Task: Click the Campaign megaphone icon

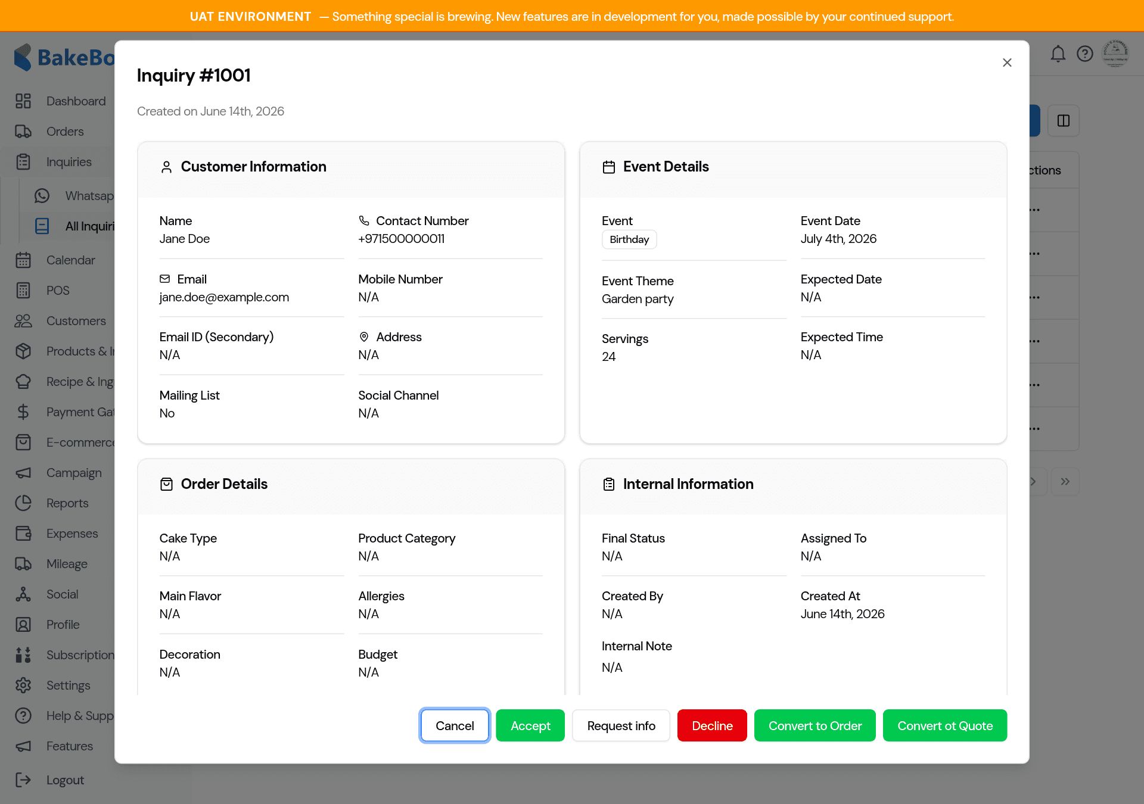Action: [23, 473]
